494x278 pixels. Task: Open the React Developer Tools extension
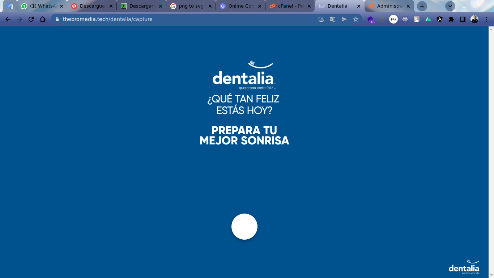(x=405, y=19)
